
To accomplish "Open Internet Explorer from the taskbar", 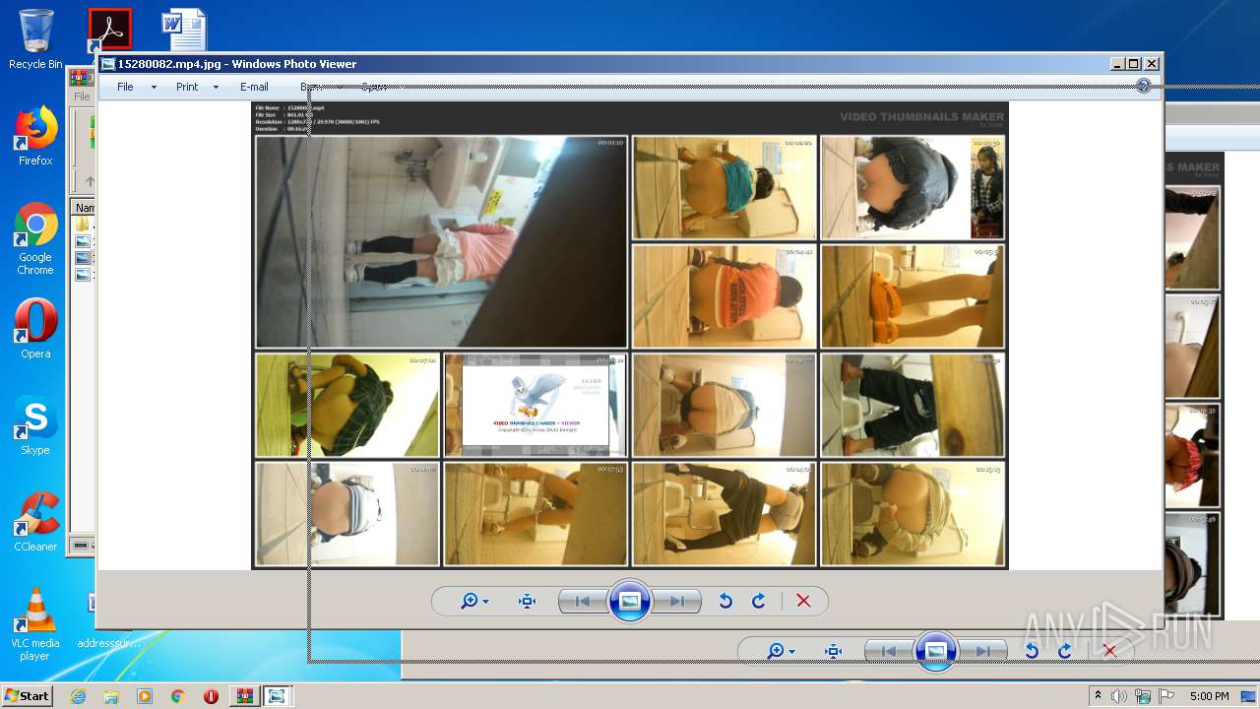I will [79, 696].
